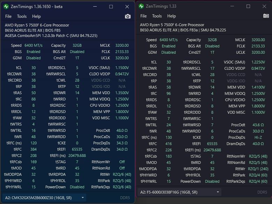Close the ZenTimings 1.33 window
272x204 pixels.
coord(264,6)
